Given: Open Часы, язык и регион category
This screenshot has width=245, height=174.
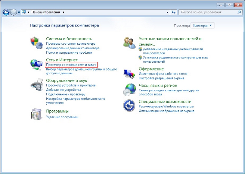Looking at the screenshot, I should [158, 85].
